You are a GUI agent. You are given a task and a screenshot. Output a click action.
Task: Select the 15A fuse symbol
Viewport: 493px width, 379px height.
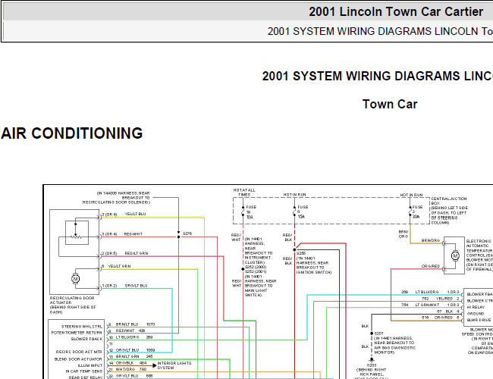point(294,211)
